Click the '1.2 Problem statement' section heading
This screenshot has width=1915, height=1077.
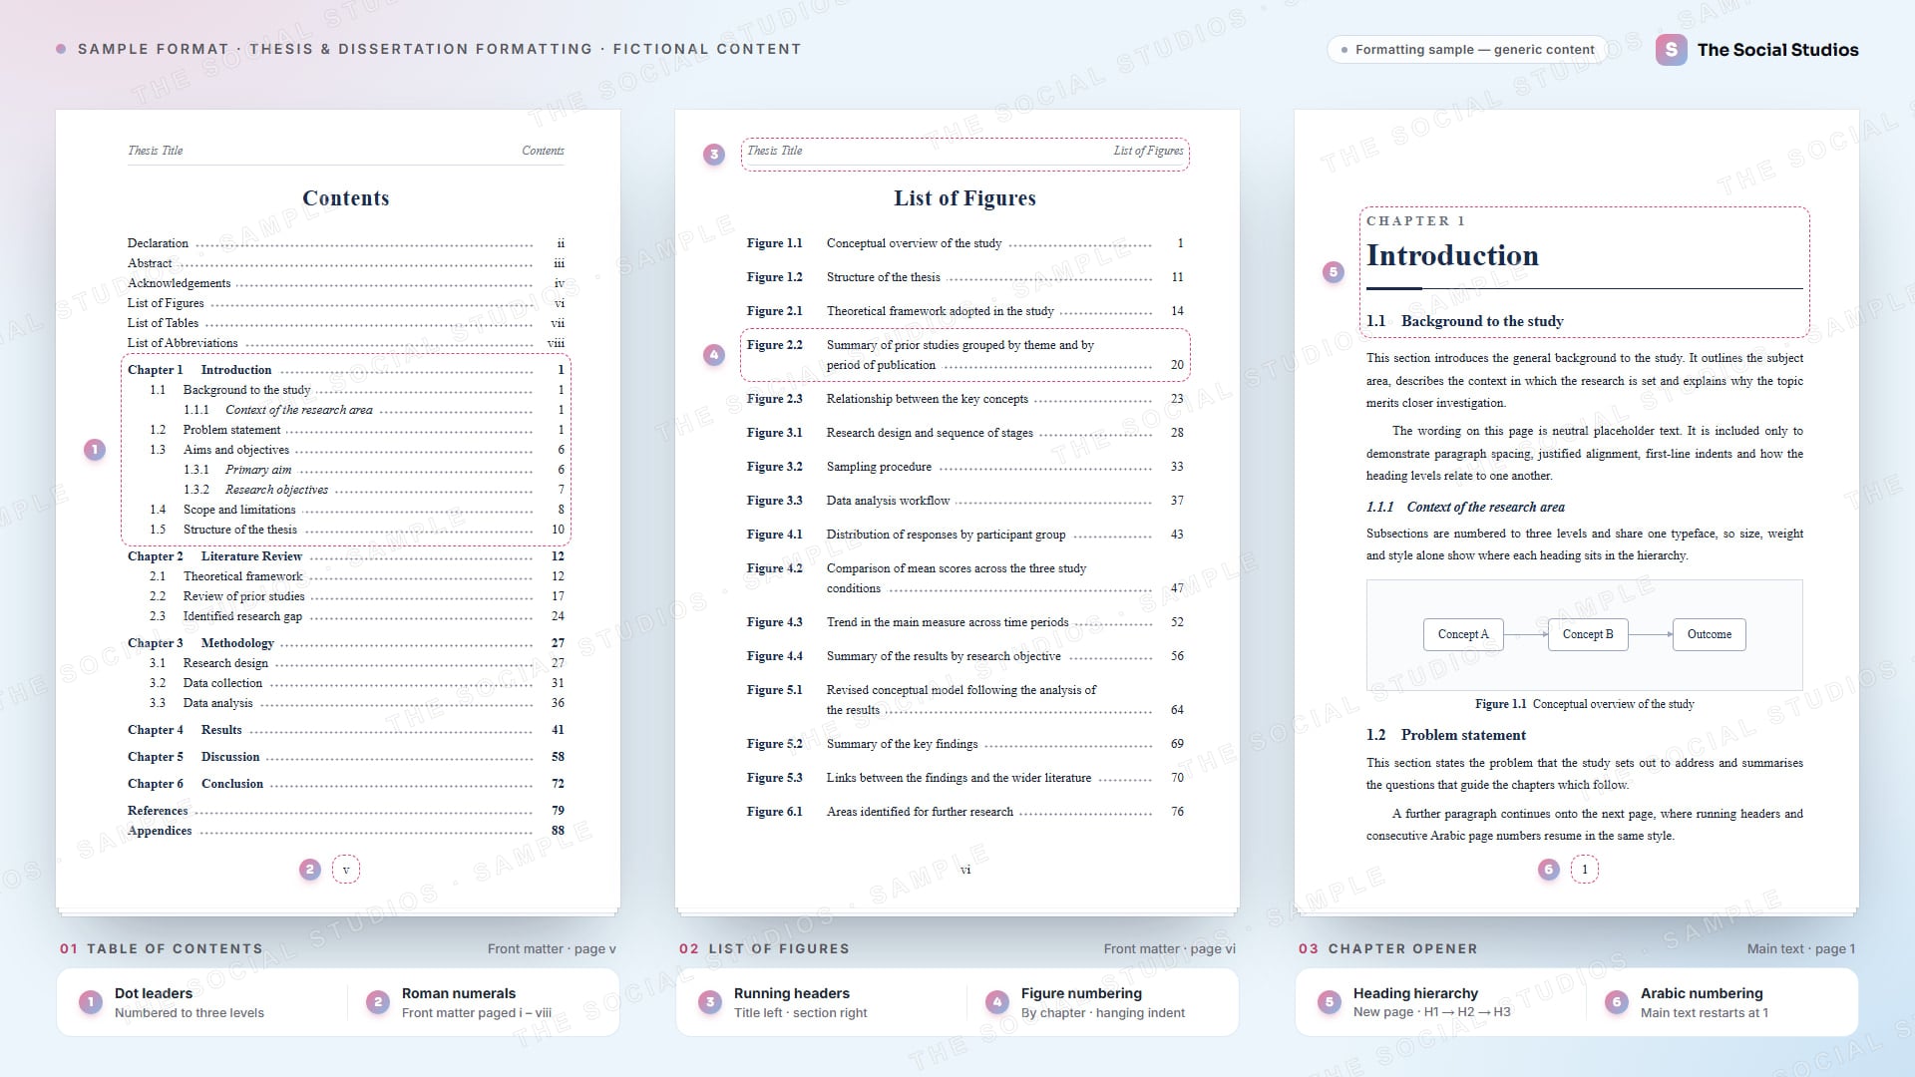(1445, 735)
